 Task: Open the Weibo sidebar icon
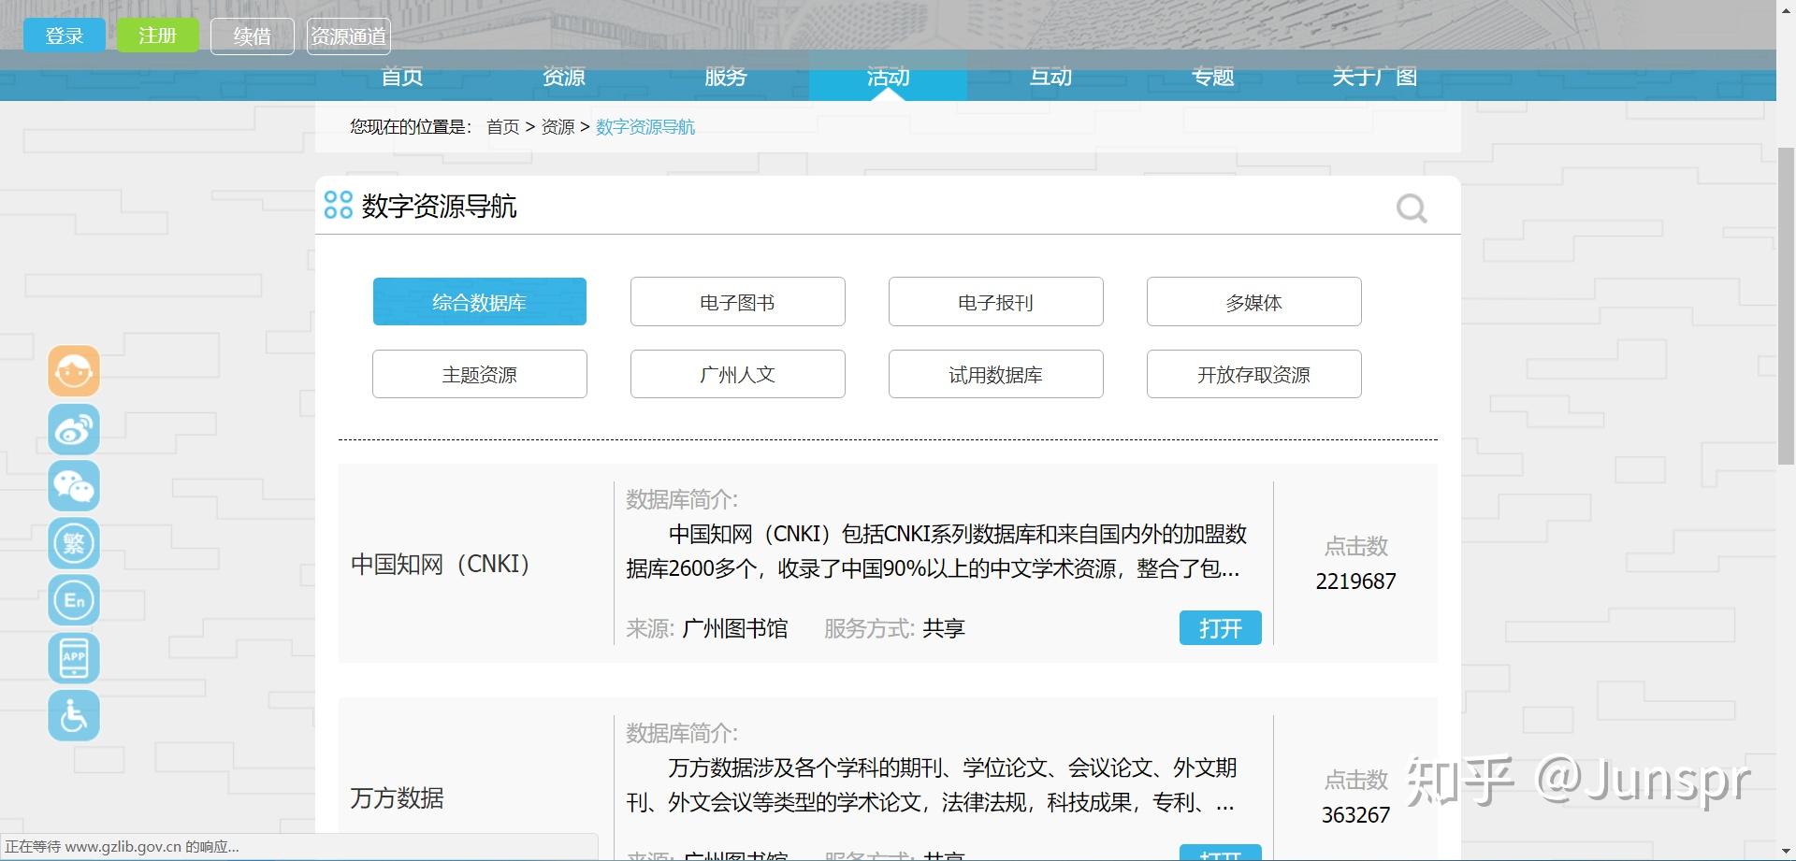coord(74,429)
